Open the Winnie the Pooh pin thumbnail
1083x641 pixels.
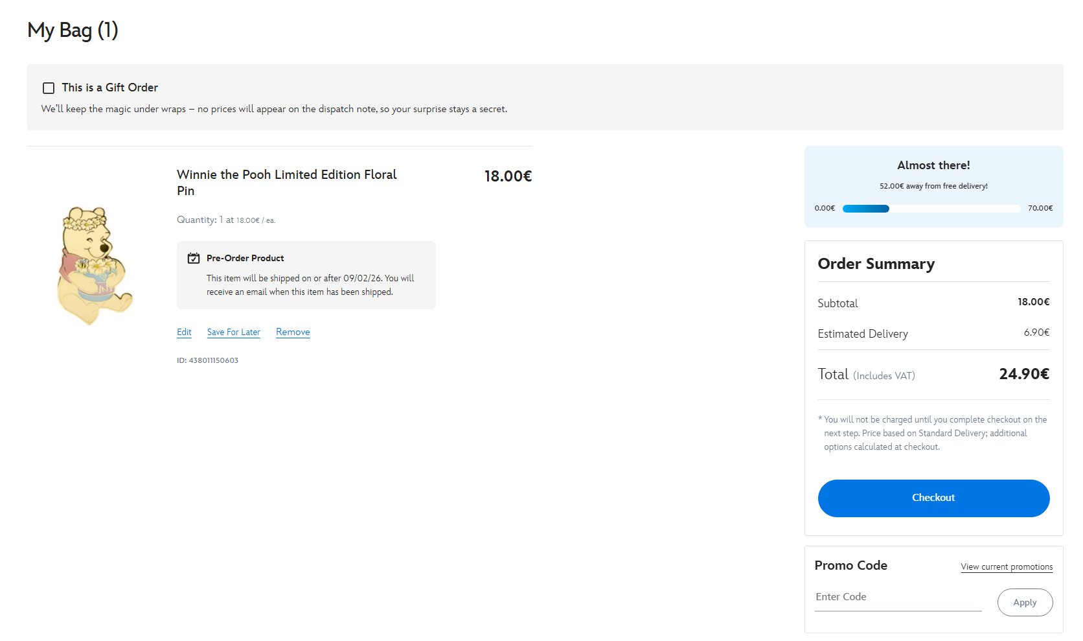tap(95, 266)
